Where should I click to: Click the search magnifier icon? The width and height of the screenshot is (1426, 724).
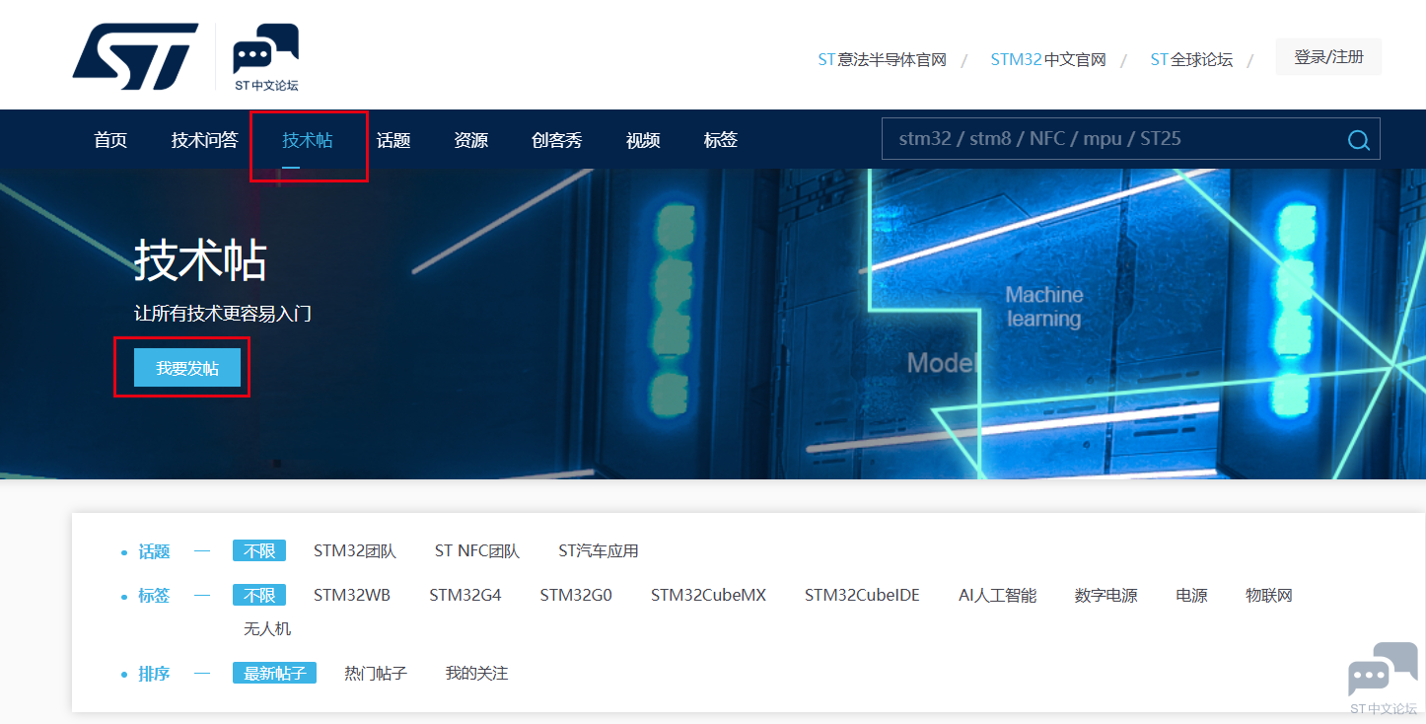1359,140
